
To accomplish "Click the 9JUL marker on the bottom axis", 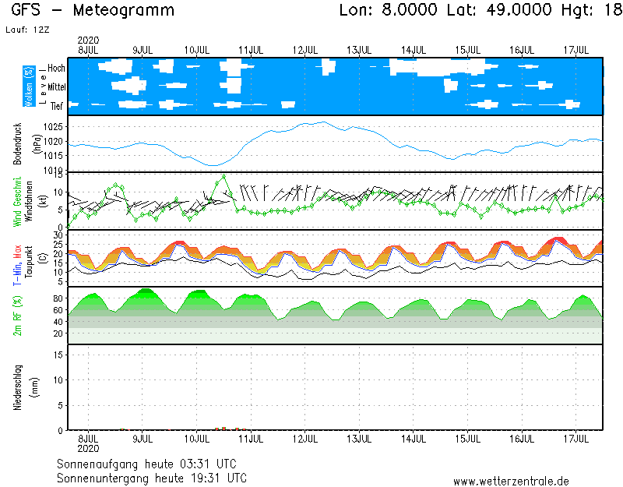I will (x=142, y=439).
